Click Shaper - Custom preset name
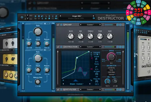Viewport: 151px width, 102px height. click(x=76, y=84)
